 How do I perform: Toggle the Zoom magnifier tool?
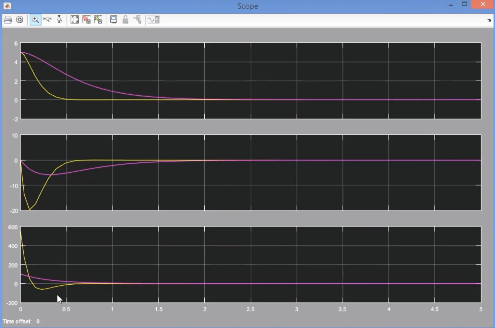click(x=35, y=20)
